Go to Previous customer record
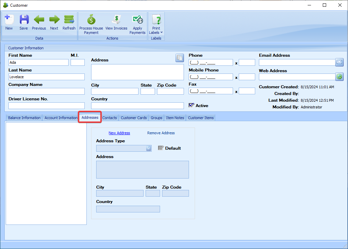Screen dimensions: 348x249 tap(39, 20)
